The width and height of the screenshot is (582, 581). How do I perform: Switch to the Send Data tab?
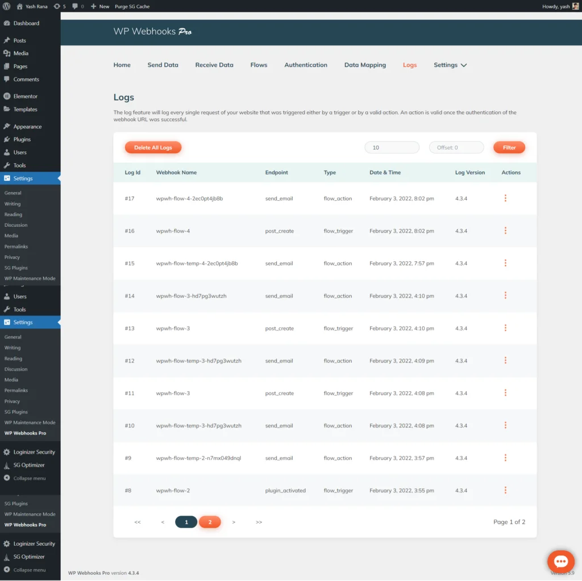[x=163, y=65]
